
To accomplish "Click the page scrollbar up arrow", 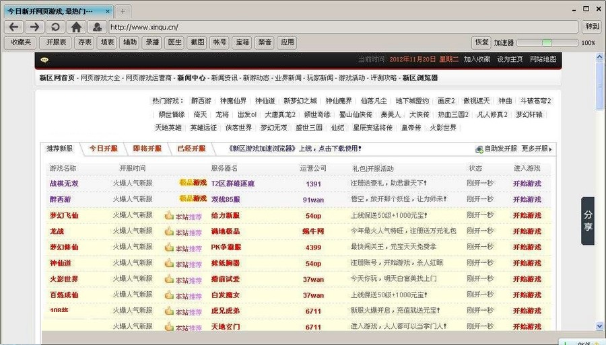I will tap(599, 56).
